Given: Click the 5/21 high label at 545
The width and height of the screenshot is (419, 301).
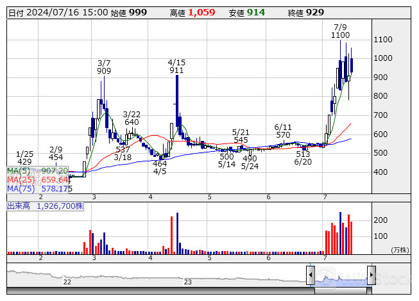Looking at the screenshot, I should pos(241,136).
